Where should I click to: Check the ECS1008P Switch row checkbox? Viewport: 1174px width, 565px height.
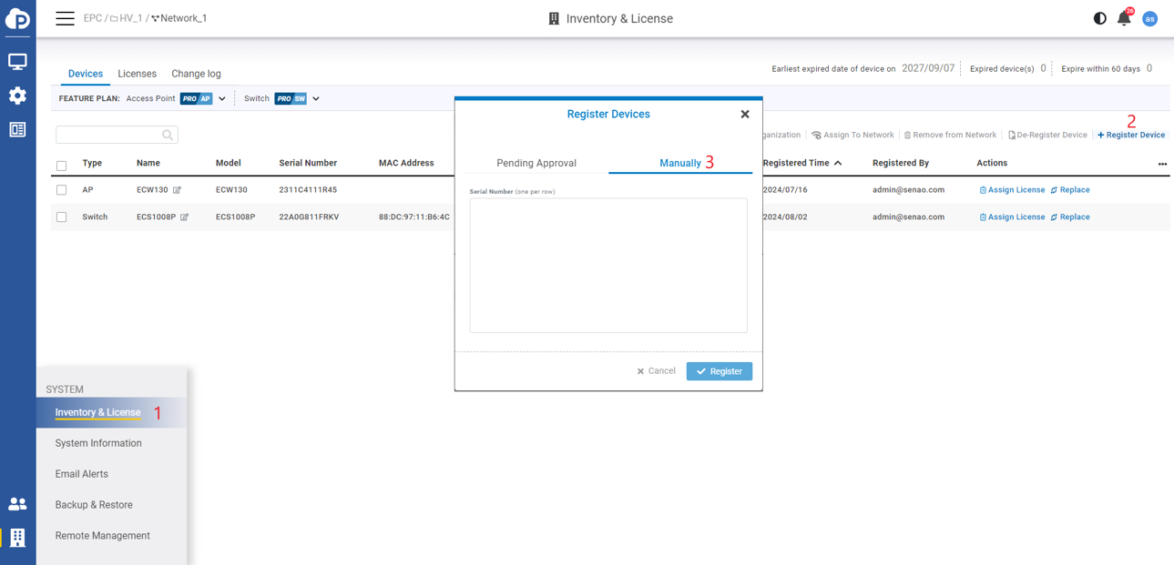pos(62,217)
